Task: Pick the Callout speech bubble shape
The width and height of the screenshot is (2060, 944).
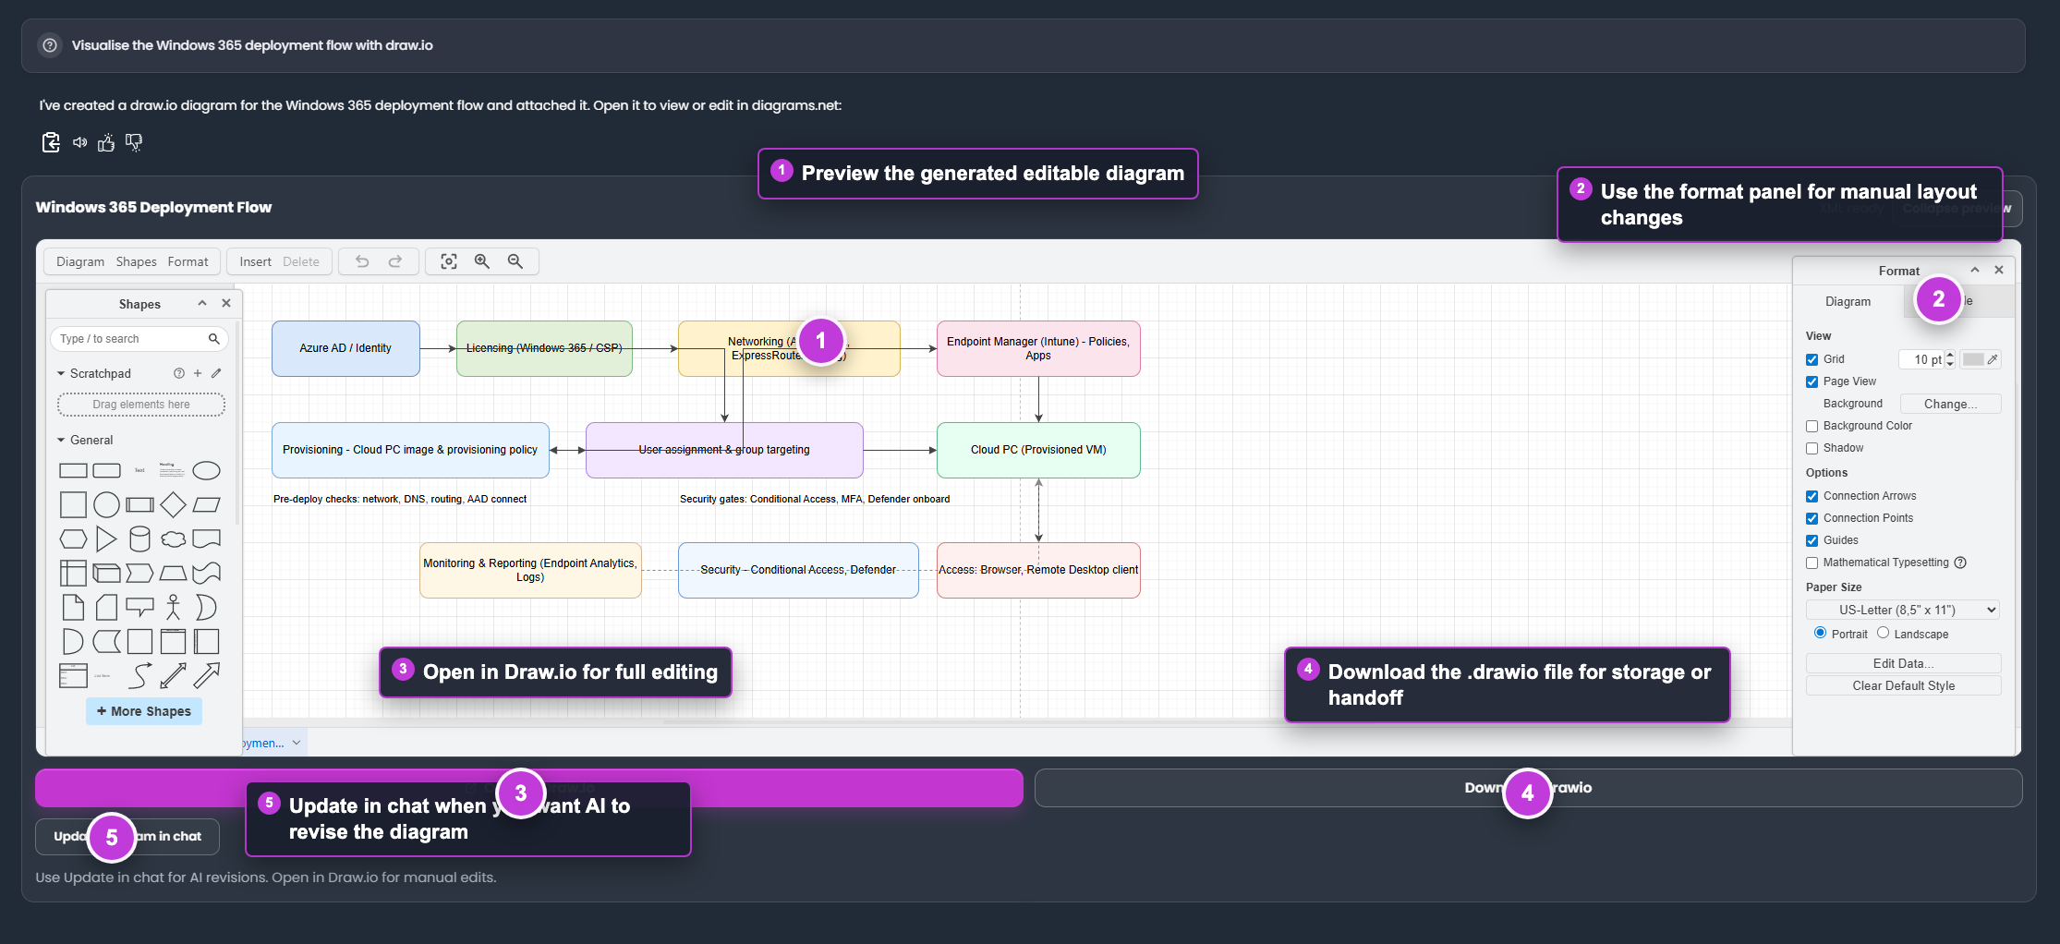Action: [139, 607]
